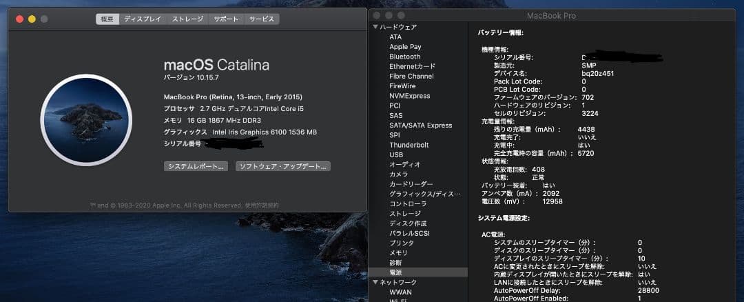The height and width of the screenshot is (302, 744).
Task: Select カメラ in the sidebar
Action: point(399,174)
